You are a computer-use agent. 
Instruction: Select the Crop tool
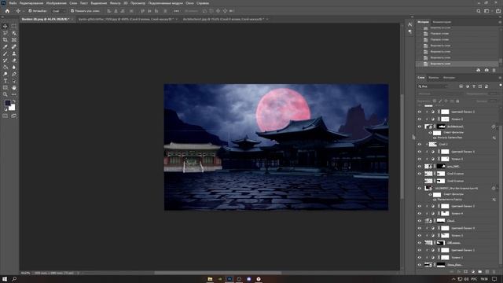6,40
